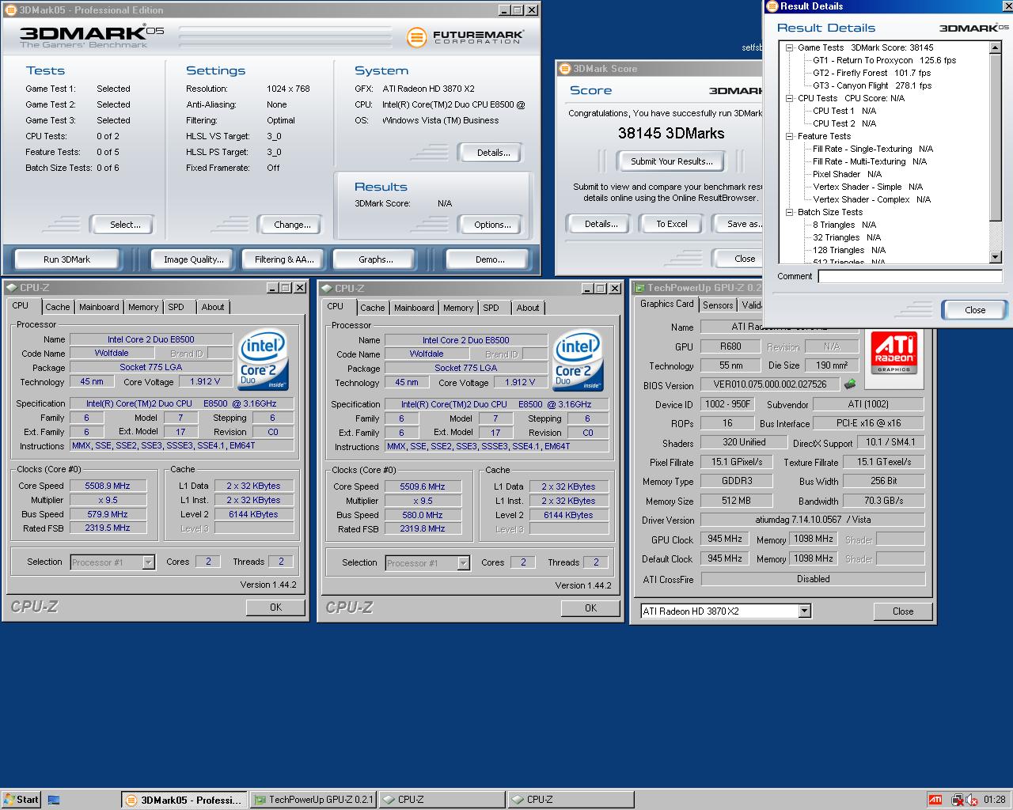Select Pixel Shader result row

[847, 174]
